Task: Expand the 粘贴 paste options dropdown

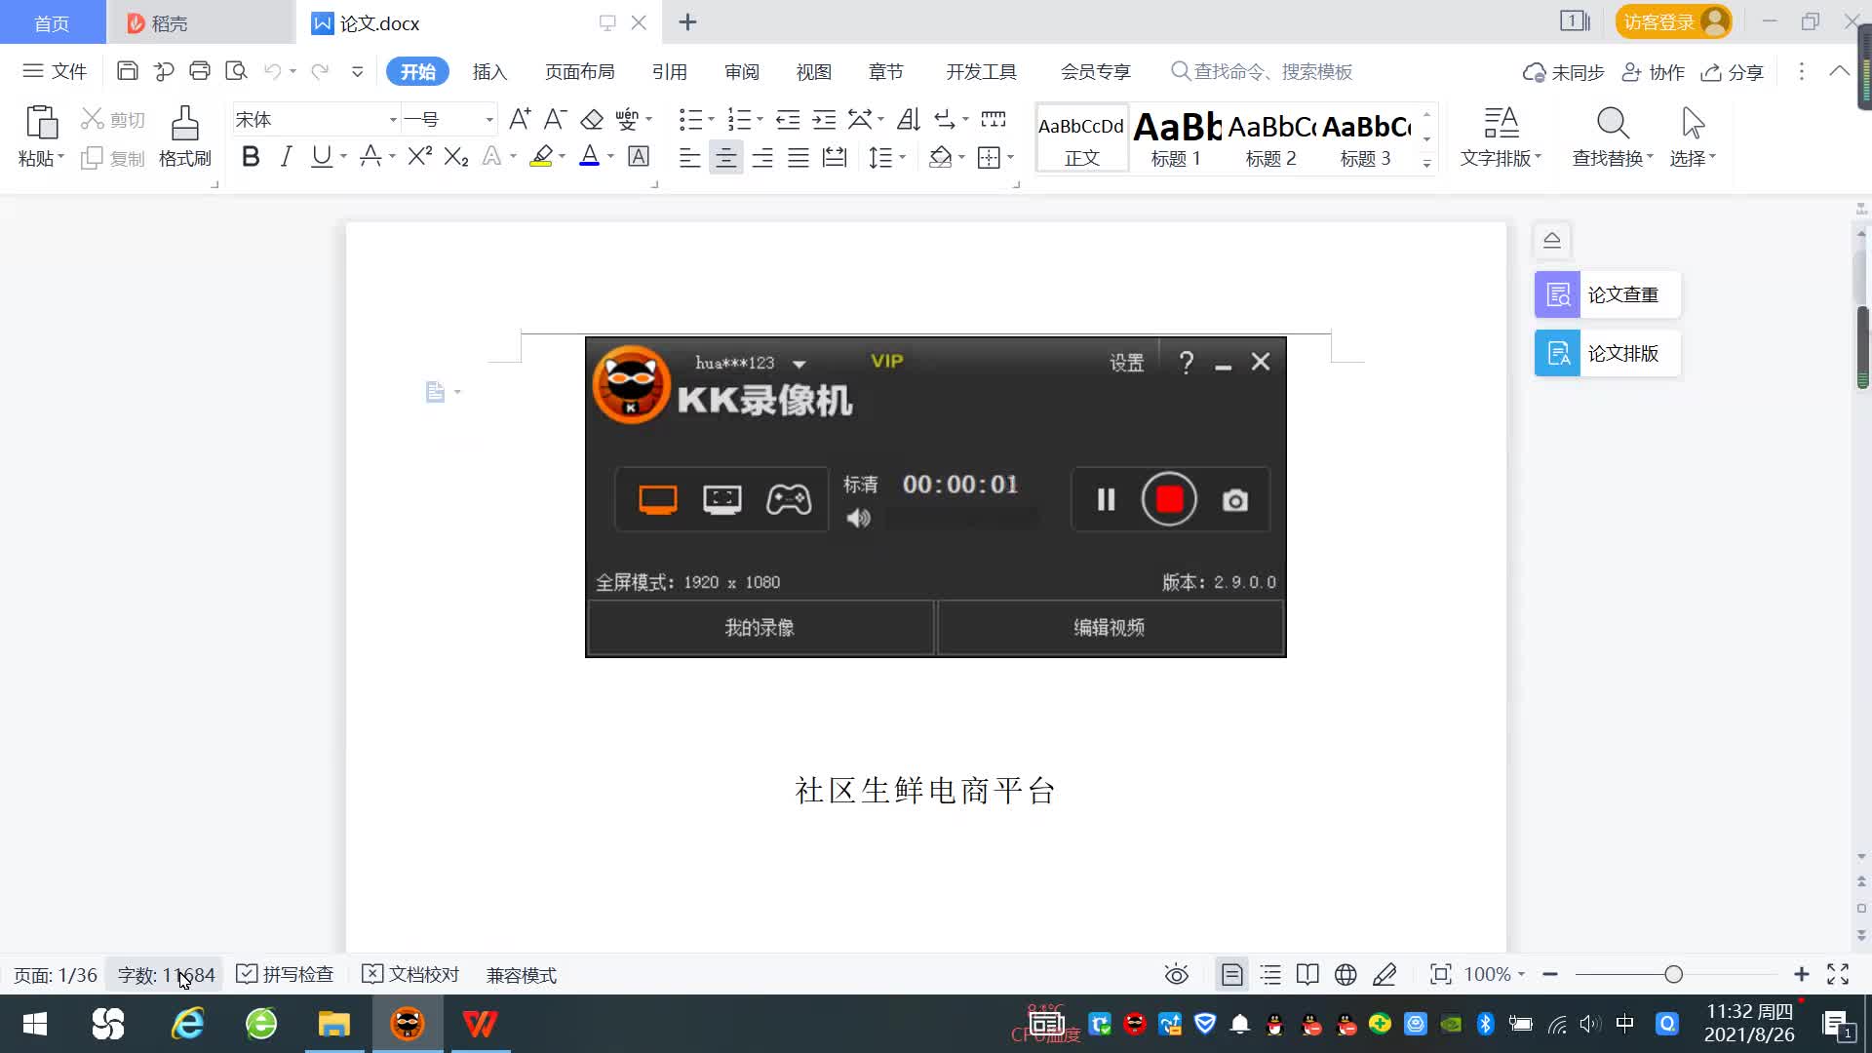Action: coord(41,158)
